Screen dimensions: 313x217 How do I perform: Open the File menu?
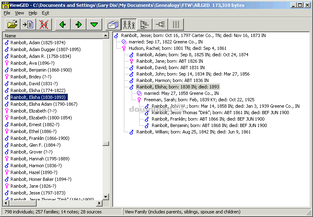tap(7, 13)
